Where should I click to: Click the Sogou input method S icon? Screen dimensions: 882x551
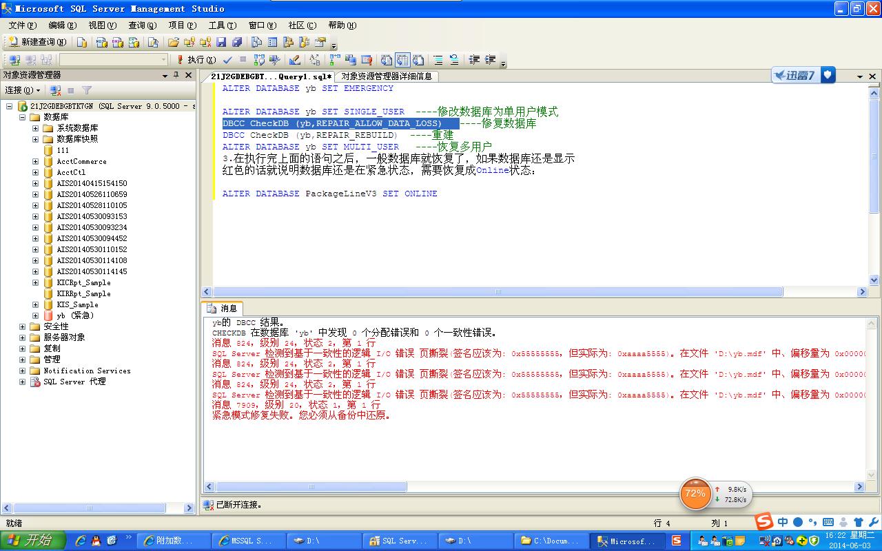[763, 521]
